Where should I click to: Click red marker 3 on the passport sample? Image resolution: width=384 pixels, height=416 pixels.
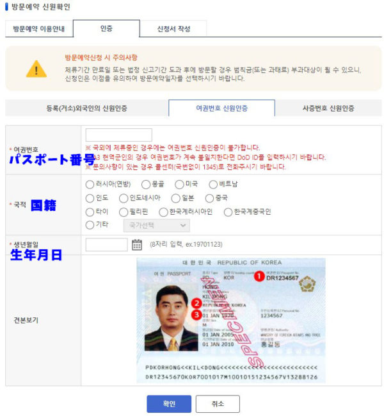pos(196,315)
